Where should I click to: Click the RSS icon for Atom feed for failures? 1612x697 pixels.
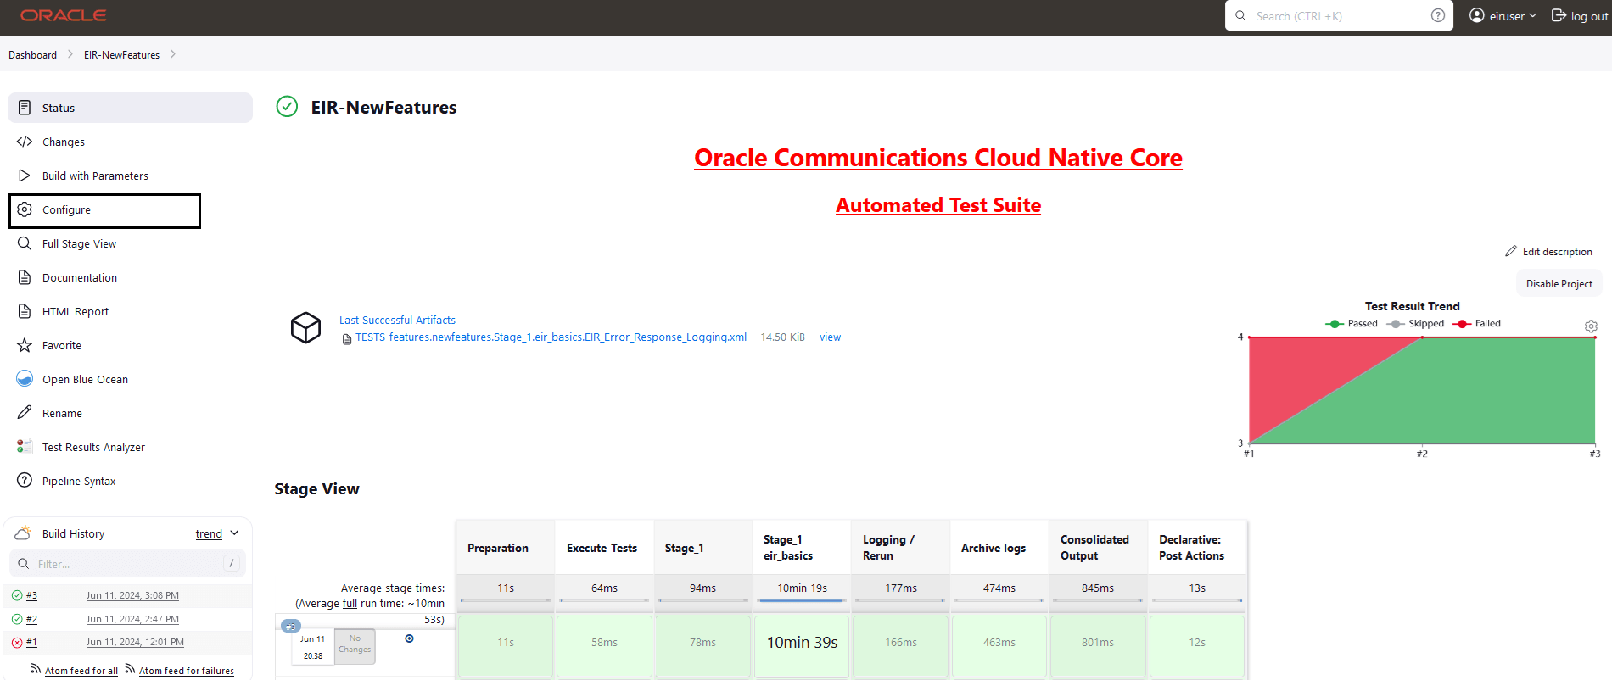pyautogui.click(x=130, y=669)
